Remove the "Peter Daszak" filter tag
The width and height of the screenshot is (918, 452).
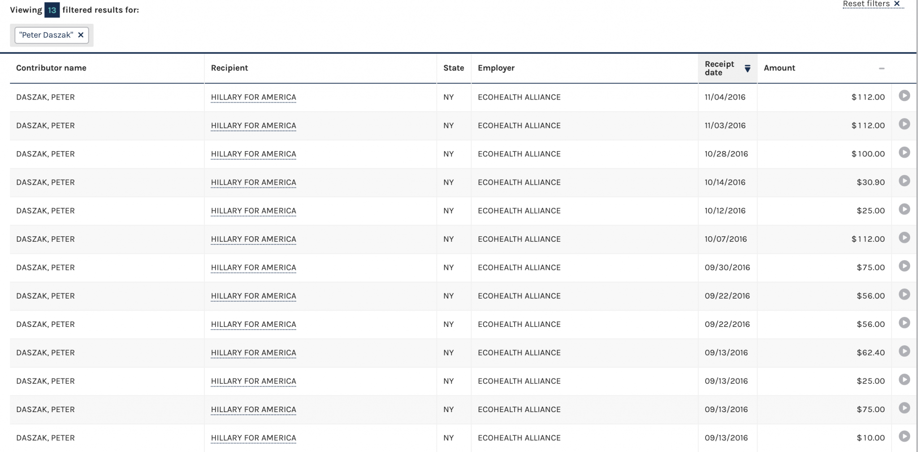point(81,35)
